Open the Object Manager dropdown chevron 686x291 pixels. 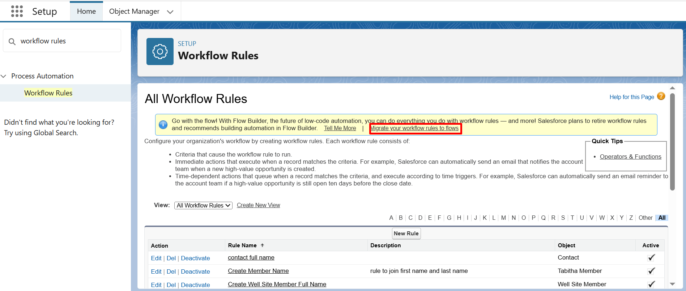tap(170, 12)
